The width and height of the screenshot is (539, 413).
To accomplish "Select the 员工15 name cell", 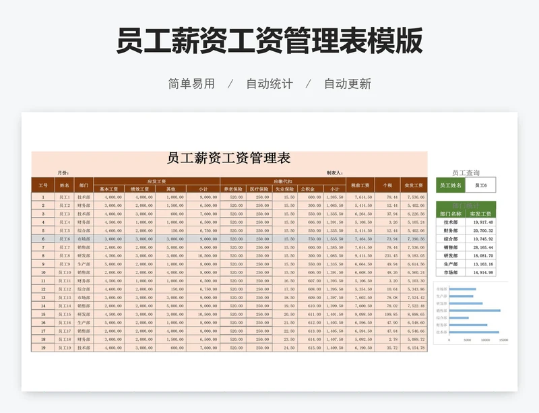I will click(x=64, y=315).
